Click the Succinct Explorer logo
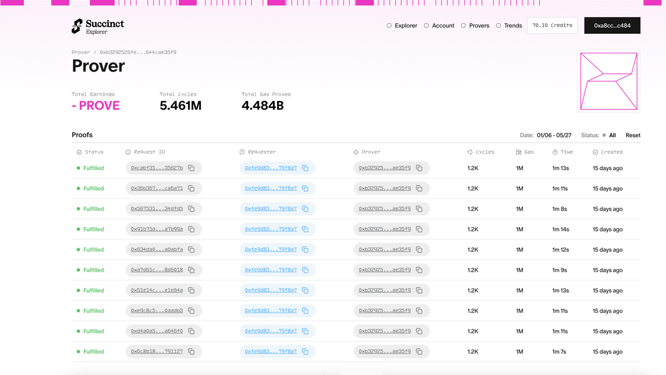 click(x=98, y=26)
